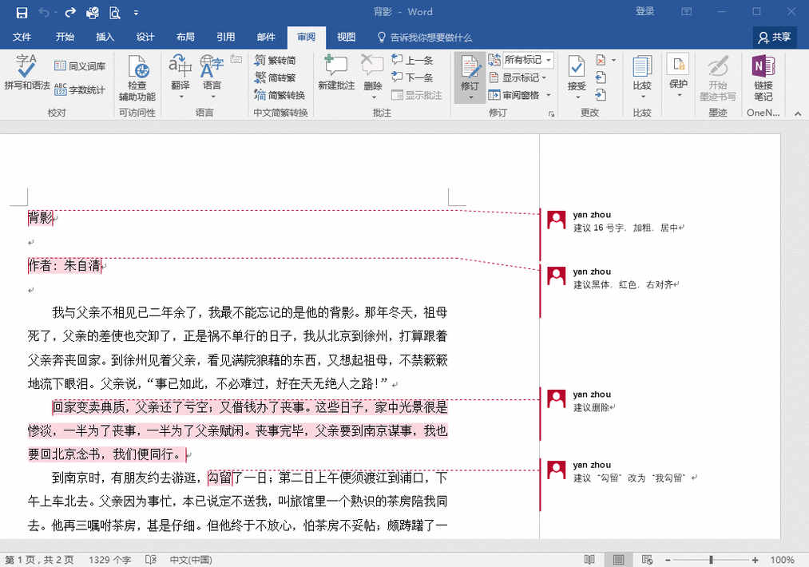
Task: Click the 新建批注 new comment icon
Action: (336, 72)
